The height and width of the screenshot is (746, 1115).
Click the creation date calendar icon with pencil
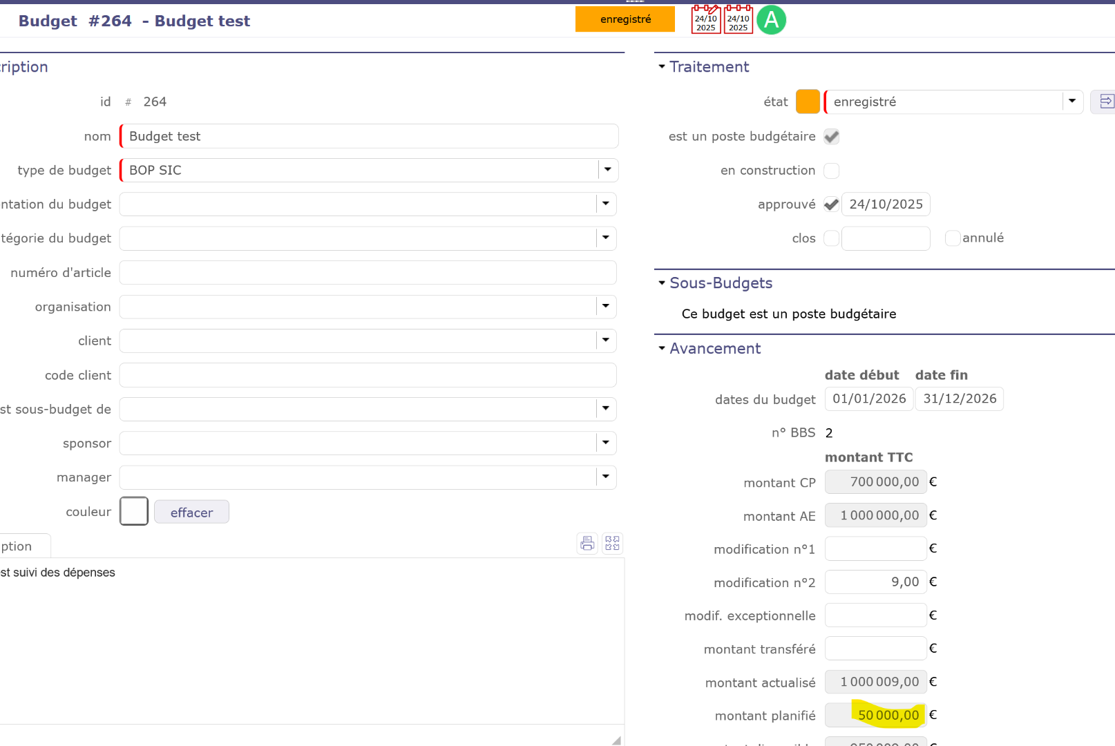pyautogui.click(x=705, y=19)
